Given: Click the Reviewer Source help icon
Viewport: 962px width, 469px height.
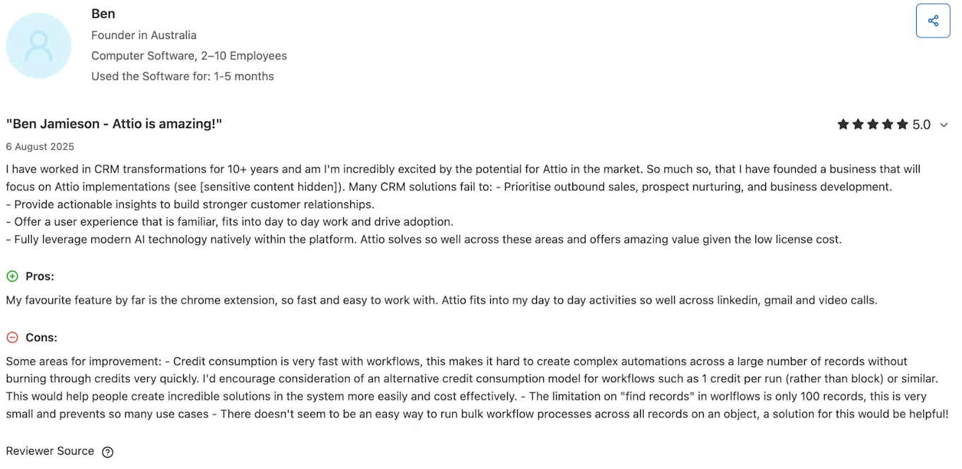Looking at the screenshot, I should pyautogui.click(x=108, y=452).
